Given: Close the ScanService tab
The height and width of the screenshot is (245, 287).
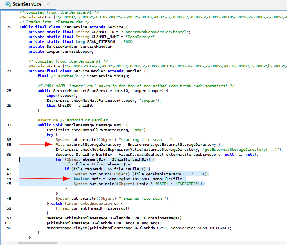Looking at the screenshot, I should tap(48, 4).
